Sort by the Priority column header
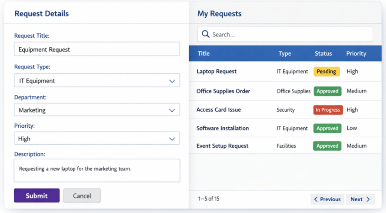386x213 pixels. coord(356,53)
